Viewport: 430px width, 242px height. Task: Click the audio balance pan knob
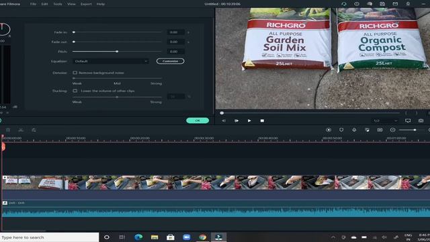(x=3, y=29)
